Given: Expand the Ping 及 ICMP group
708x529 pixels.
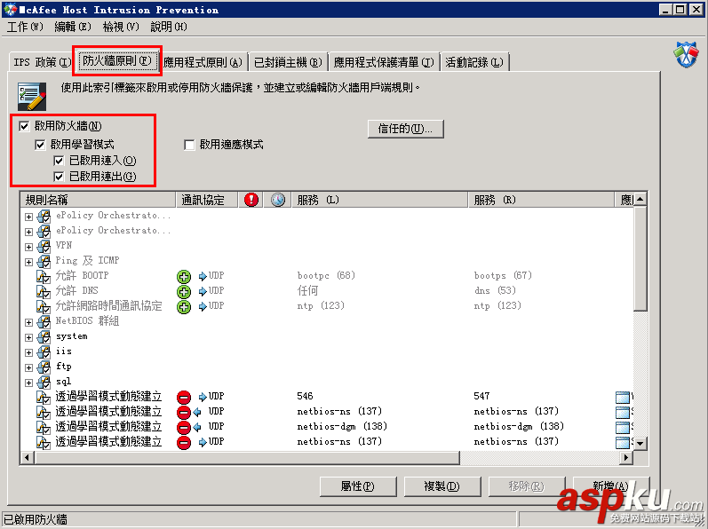Looking at the screenshot, I should pos(29,262).
